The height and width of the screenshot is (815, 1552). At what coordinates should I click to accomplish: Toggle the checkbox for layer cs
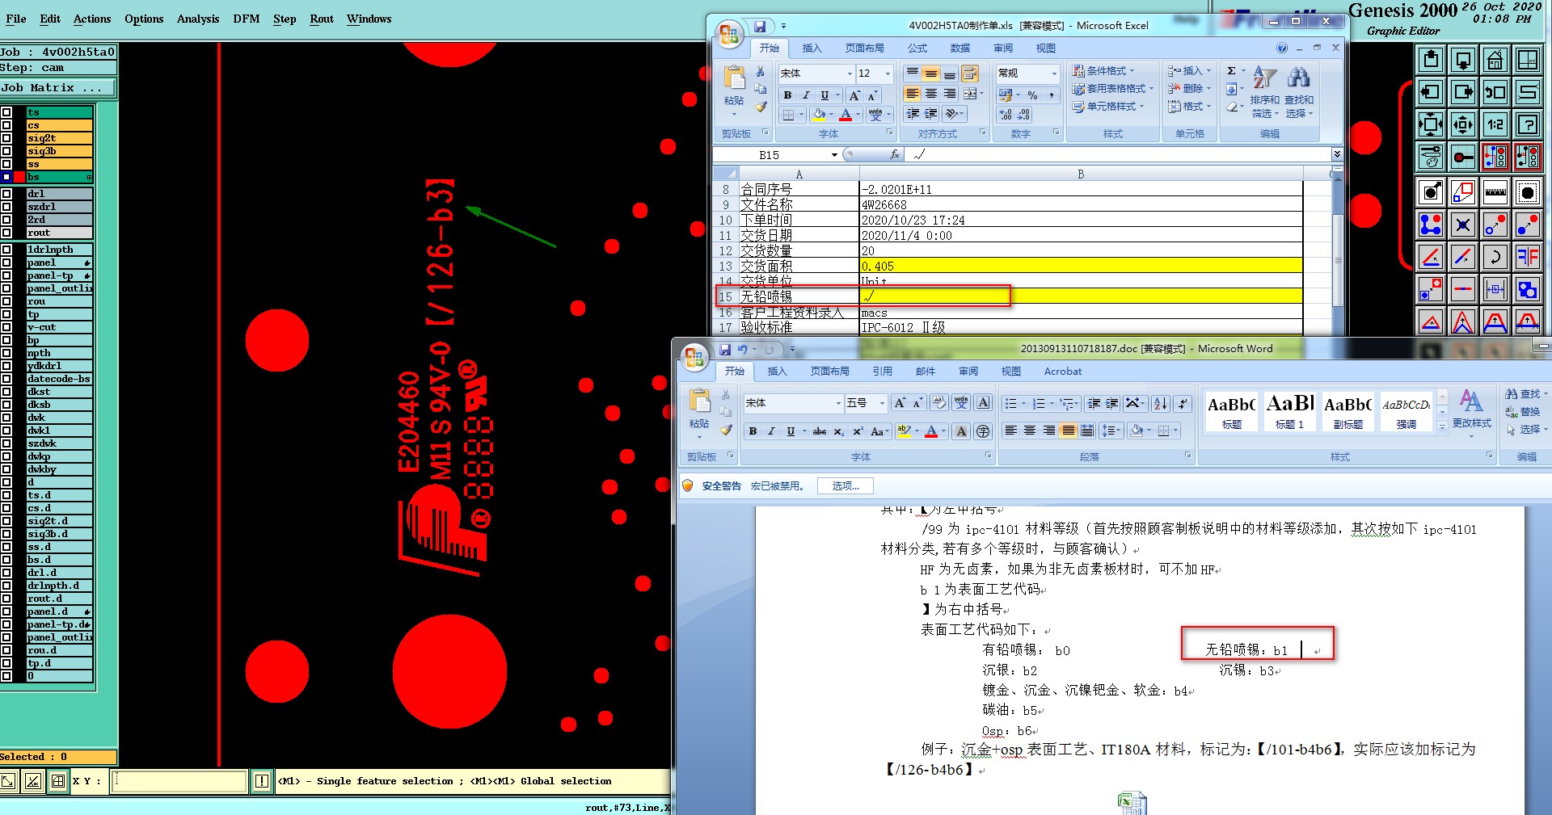(x=6, y=125)
